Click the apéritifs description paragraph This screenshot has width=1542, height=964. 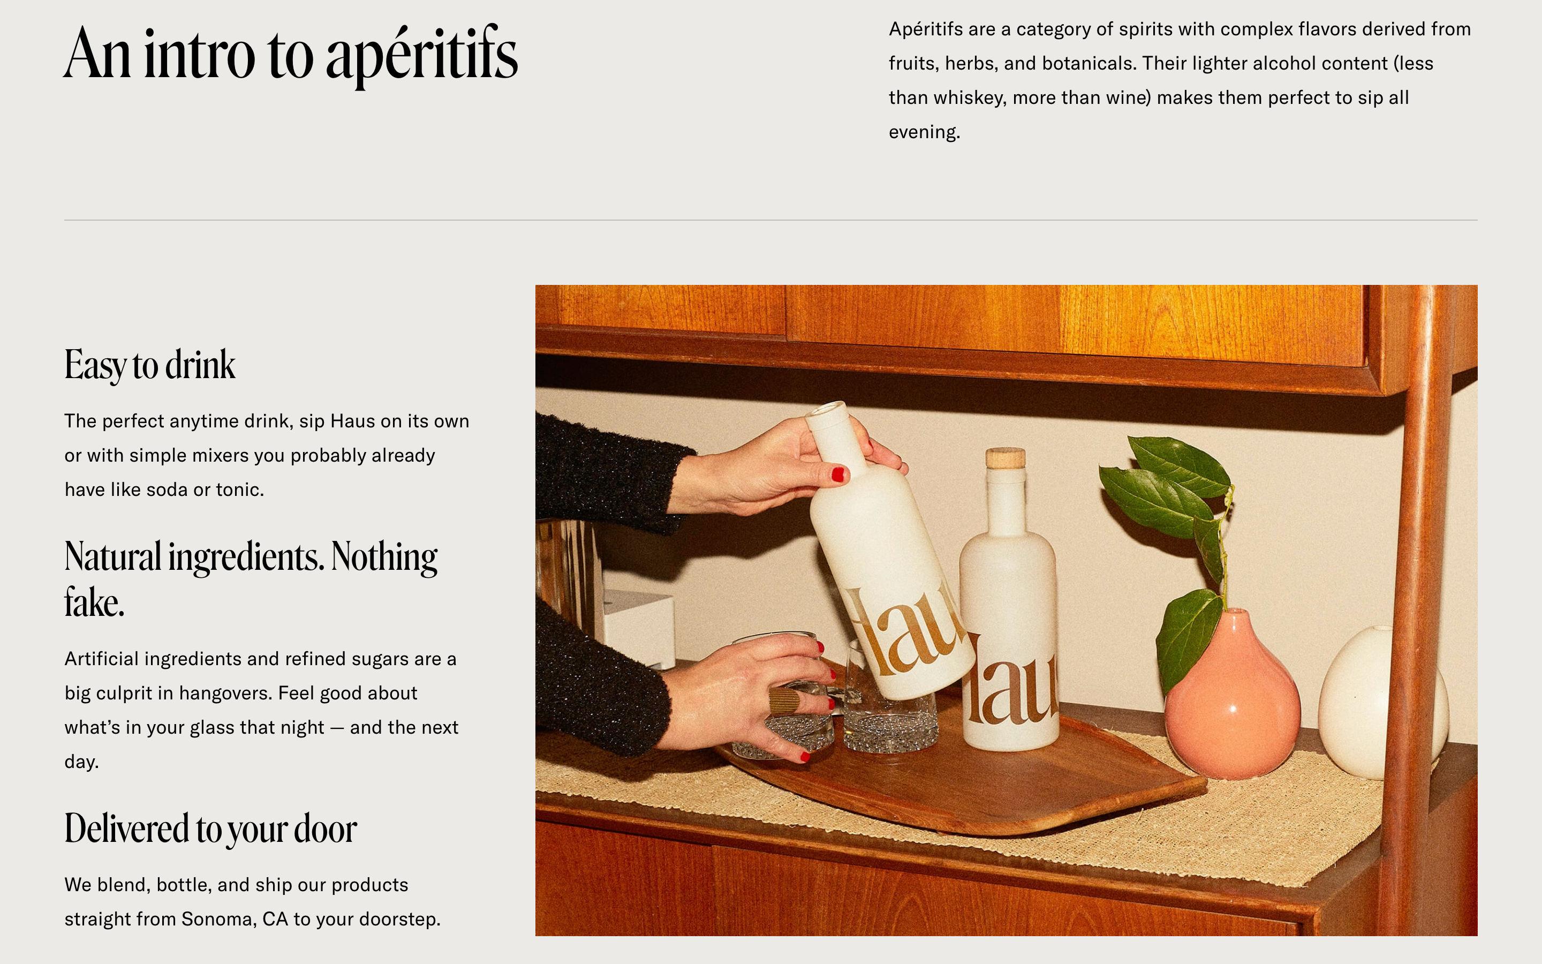pos(1180,80)
